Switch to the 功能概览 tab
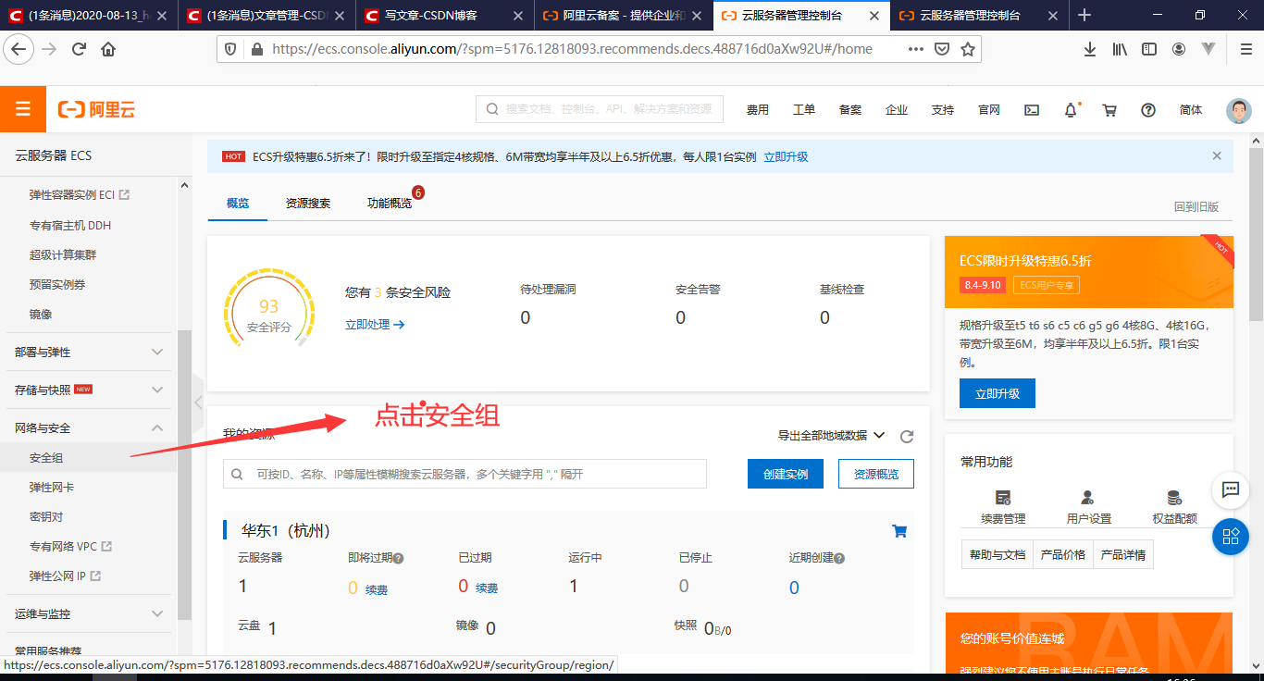The image size is (1264, 681). point(390,204)
